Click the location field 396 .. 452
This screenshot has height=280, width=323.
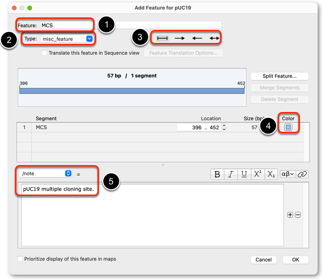199,127
